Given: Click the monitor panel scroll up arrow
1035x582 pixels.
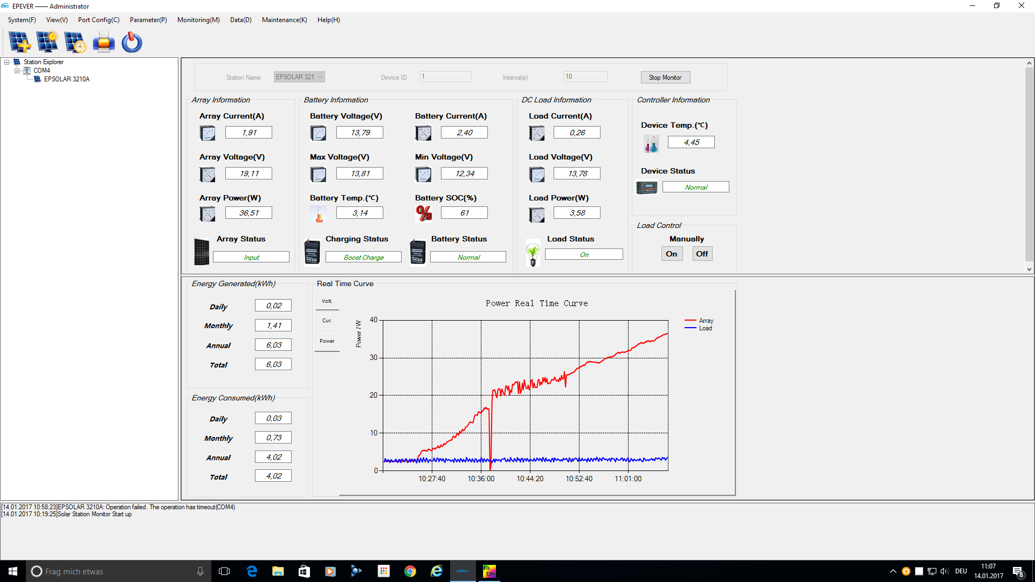Looking at the screenshot, I should coord(1029,63).
